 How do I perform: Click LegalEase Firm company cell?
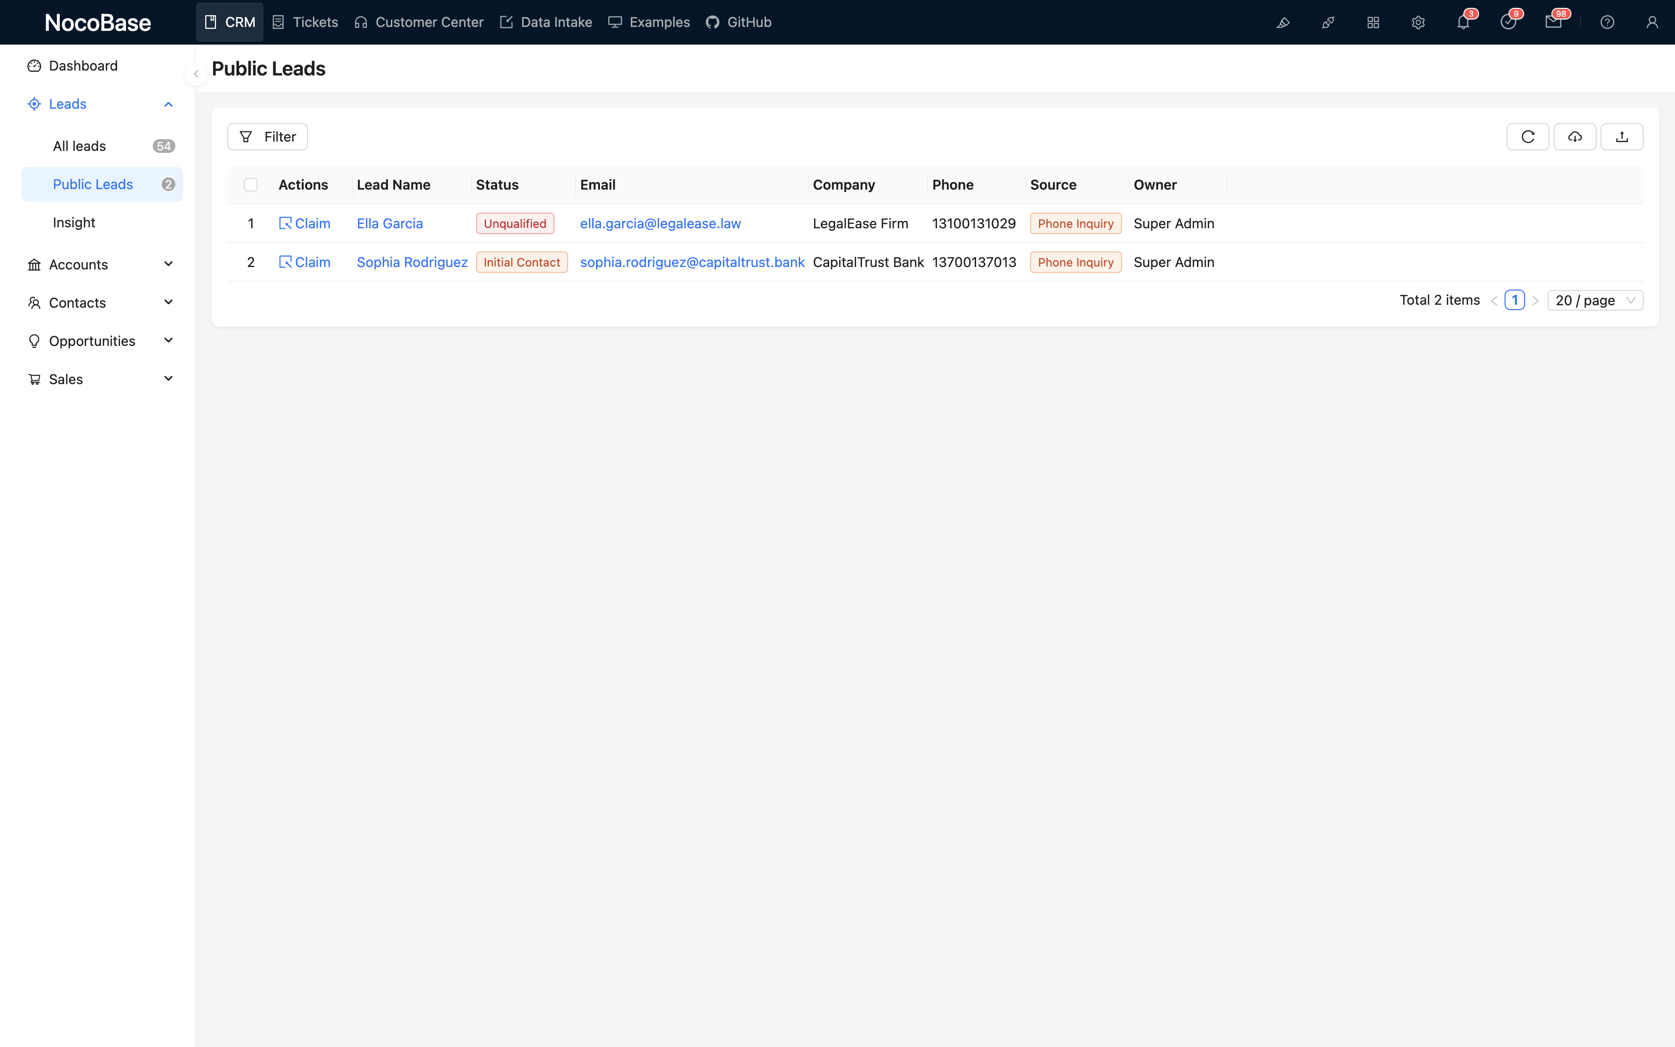pos(861,224)
